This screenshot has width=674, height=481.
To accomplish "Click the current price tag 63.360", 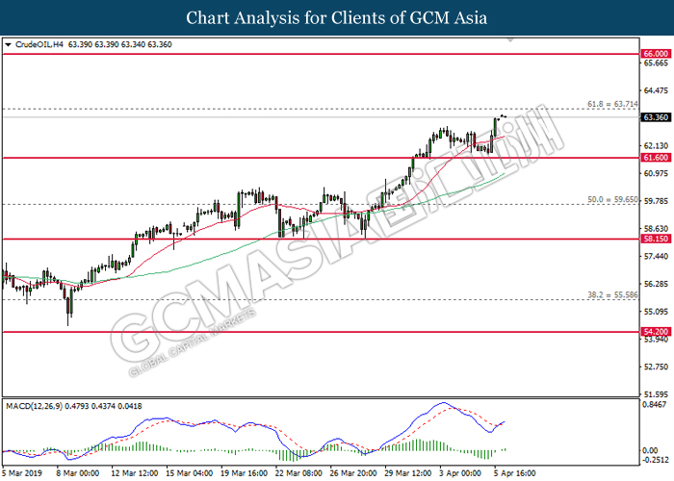I will (x=656, y=117).
